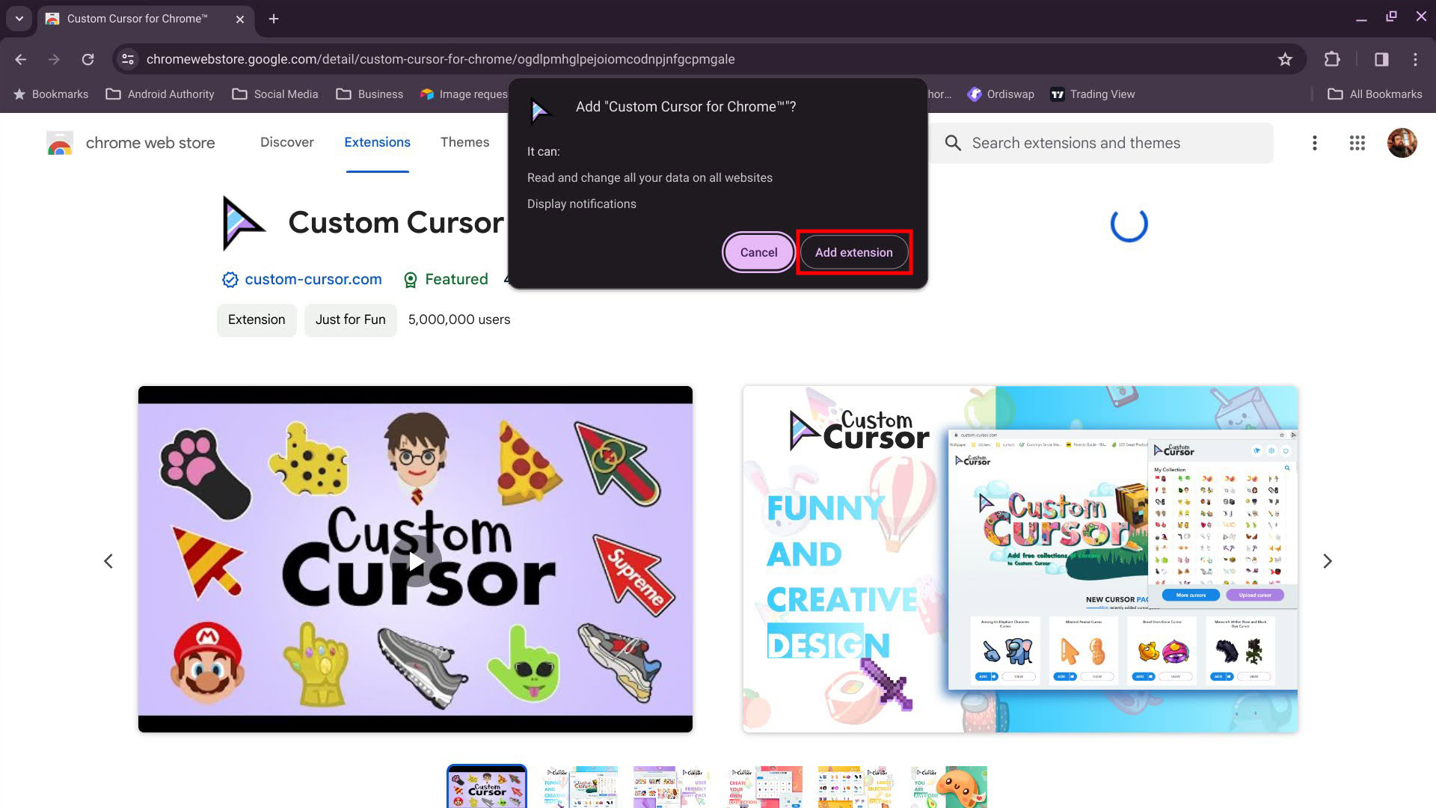Click the Extensions puzzle icon in toolbar
The width and height of the screenshot is (1436, 808).
click(1332, 59)
